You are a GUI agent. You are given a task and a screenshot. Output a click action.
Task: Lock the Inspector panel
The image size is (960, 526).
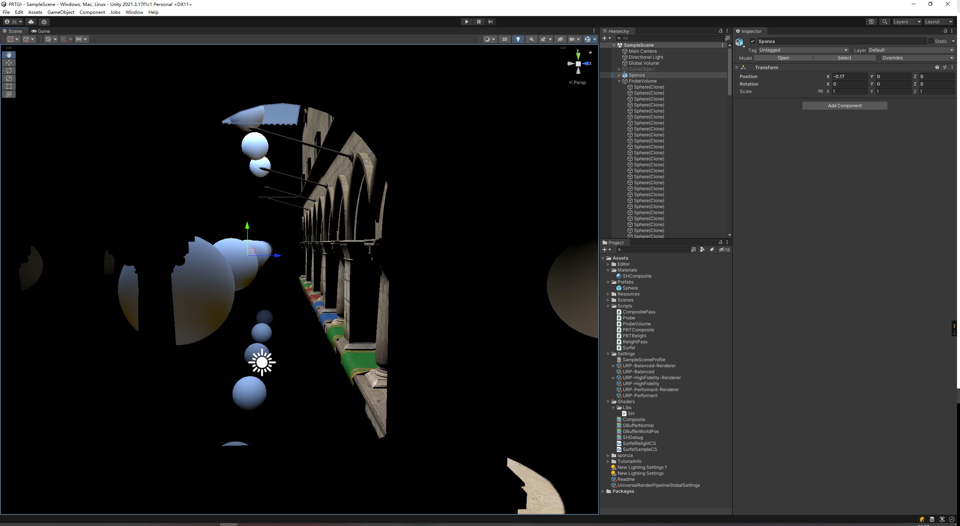[945, 31]
